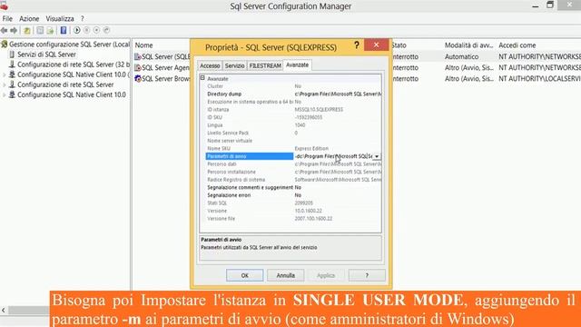Screen dimensions: 581x327
Task: Minimize the Sql Server Configuration Manager window
Action: tap(535, 6)
